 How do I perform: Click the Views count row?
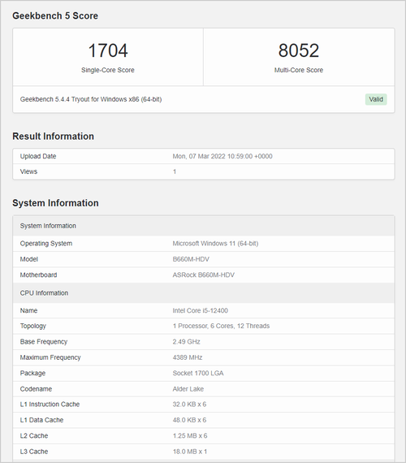[x=204, y=171]
